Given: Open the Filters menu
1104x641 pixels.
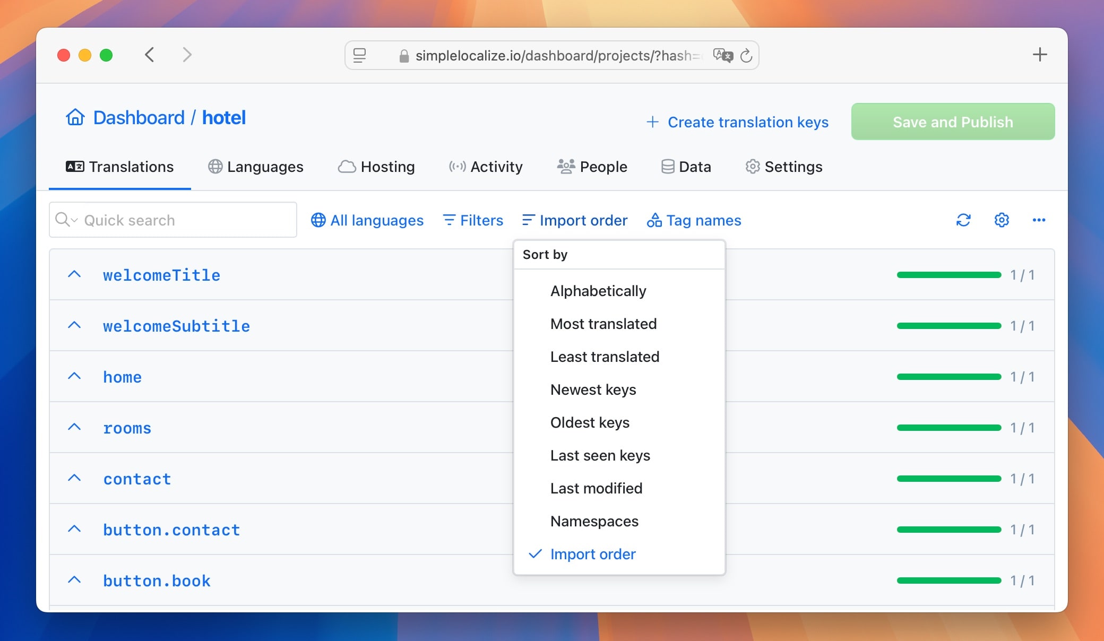Looking at the screenshot, I should tap(473, 220).
